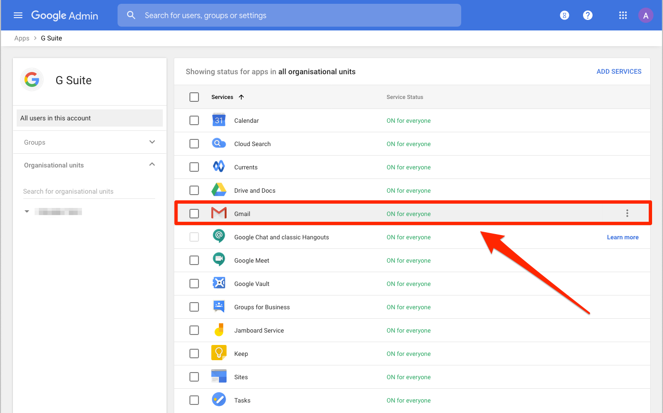The image size is (663, 413).
Task: Collapse the blurred organisational unit triangle
Action: pos(27,211)
